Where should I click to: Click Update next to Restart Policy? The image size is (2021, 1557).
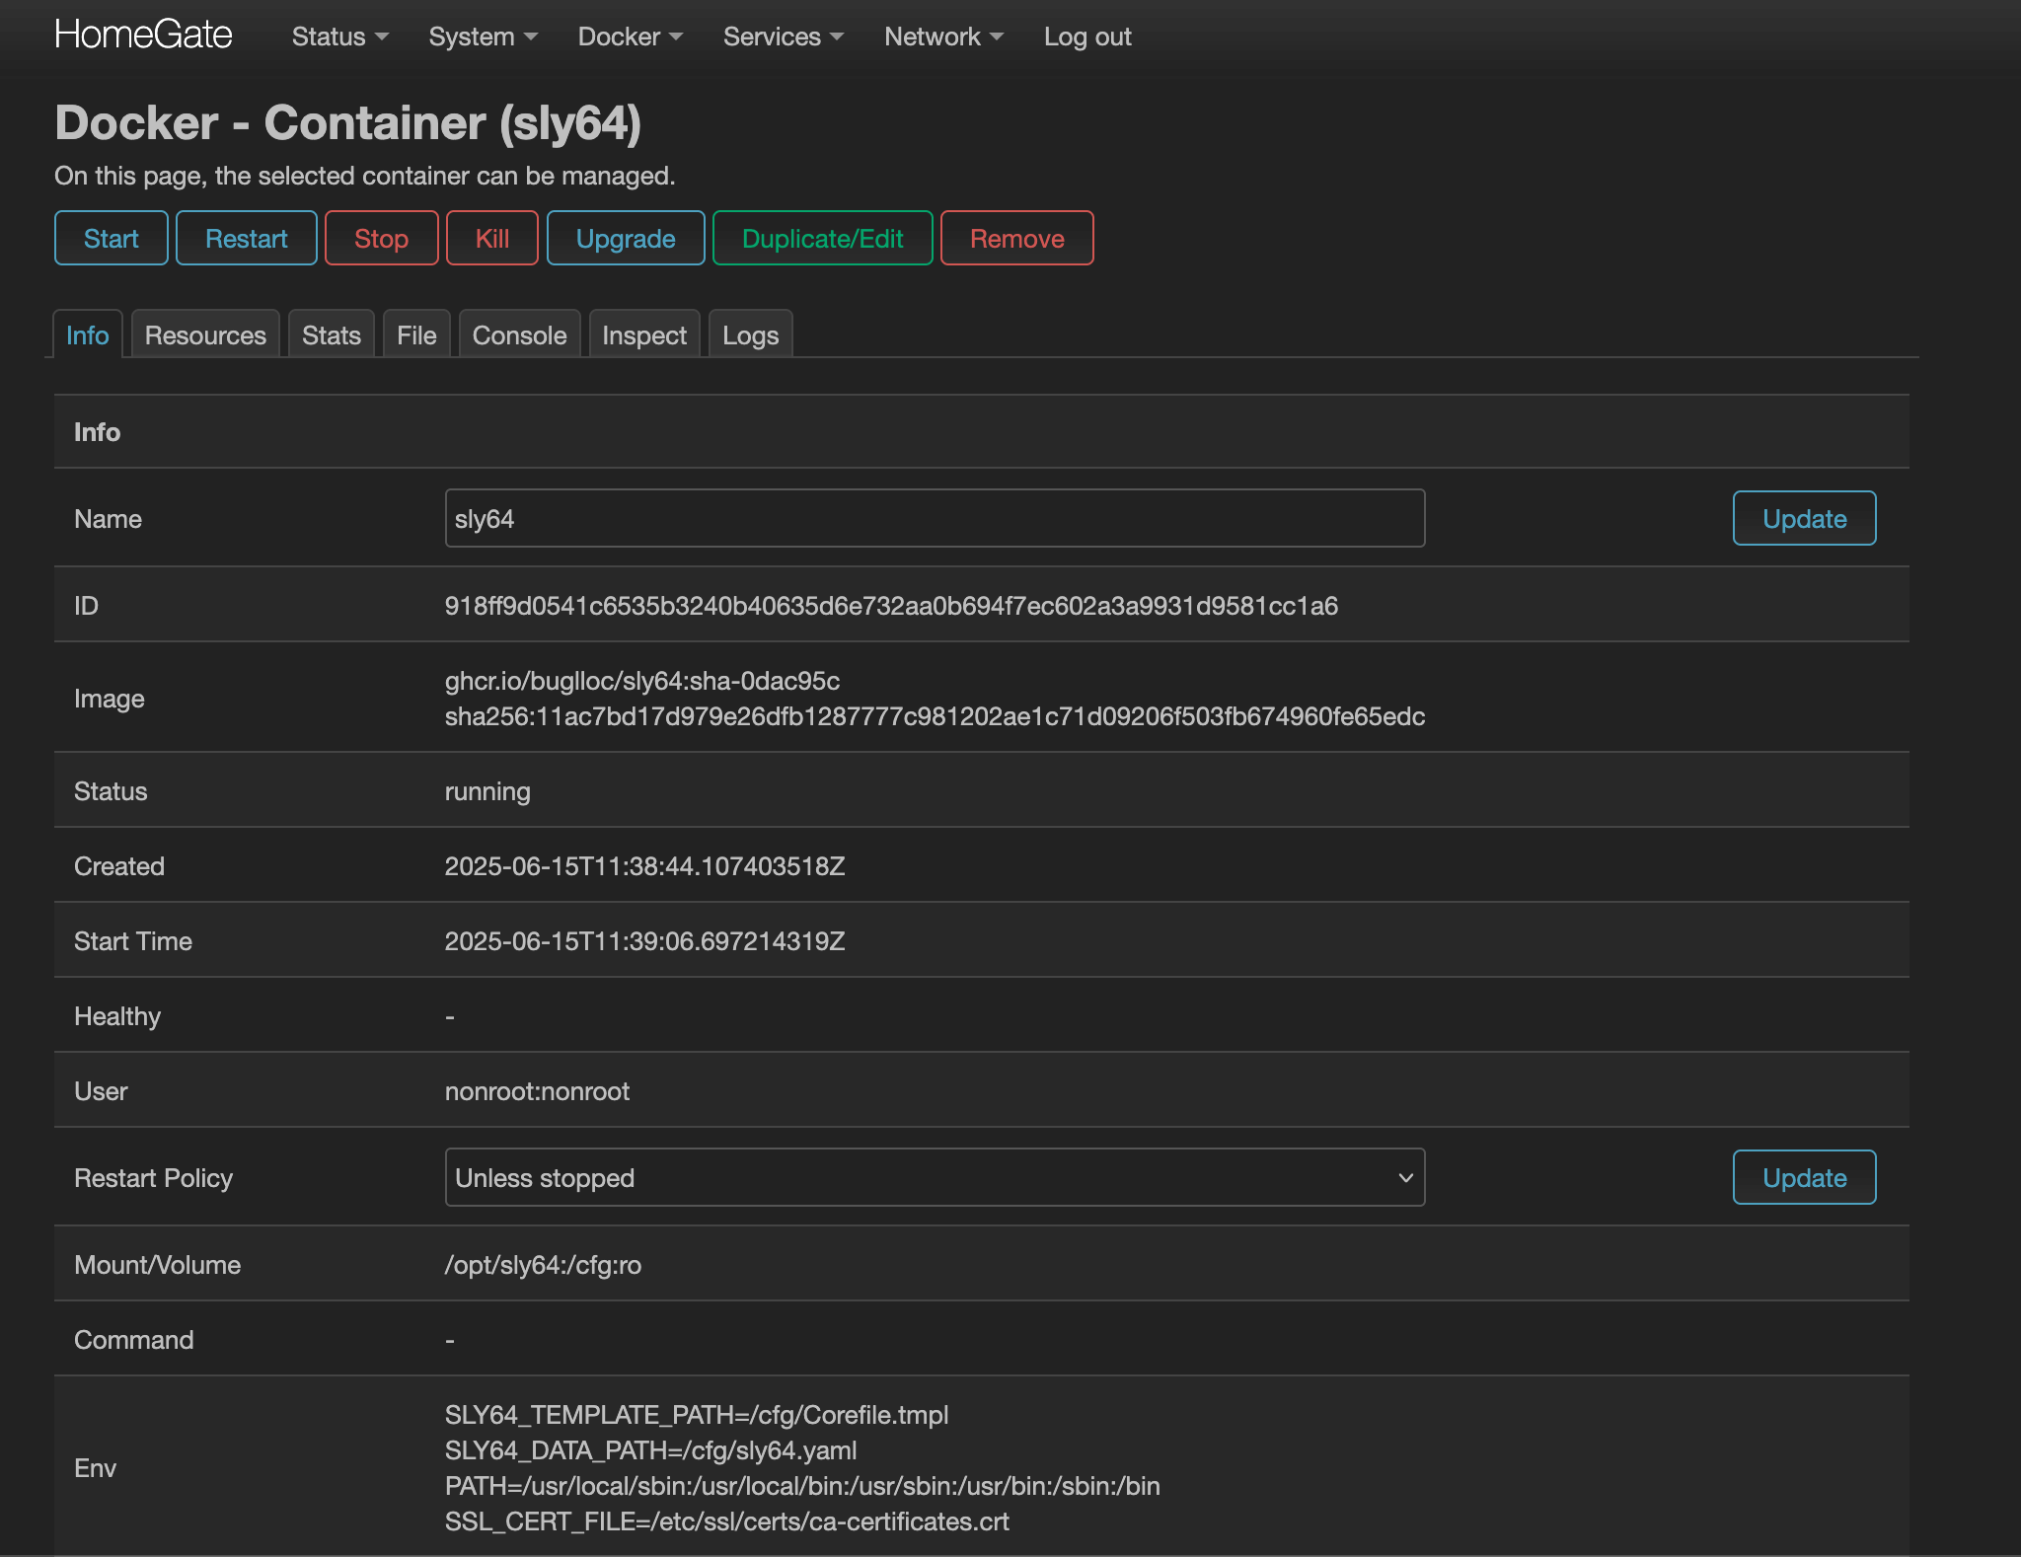[x=1804, y=1177]
